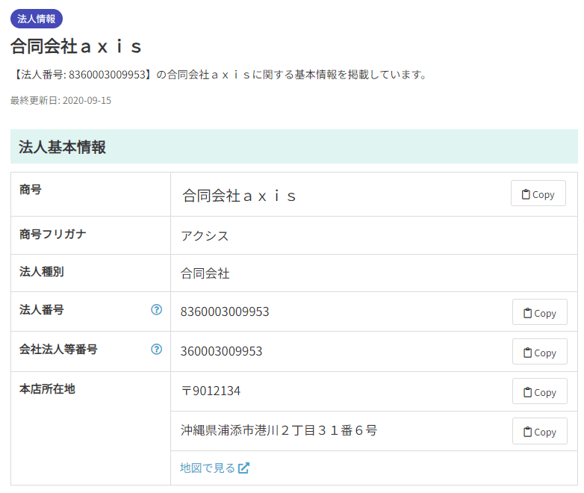This screenshot has height=493, width=584.
Task: Click the 合同会社 value in 法人種別 row
Action: (205, 273)
